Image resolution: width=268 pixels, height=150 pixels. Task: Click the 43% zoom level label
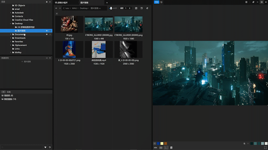(x=155, y=148)
